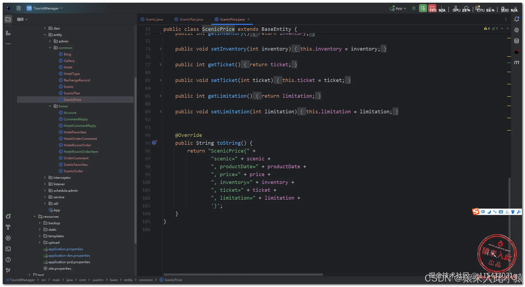
Task: Collapse the common package
Action: [x=50, y=48]
